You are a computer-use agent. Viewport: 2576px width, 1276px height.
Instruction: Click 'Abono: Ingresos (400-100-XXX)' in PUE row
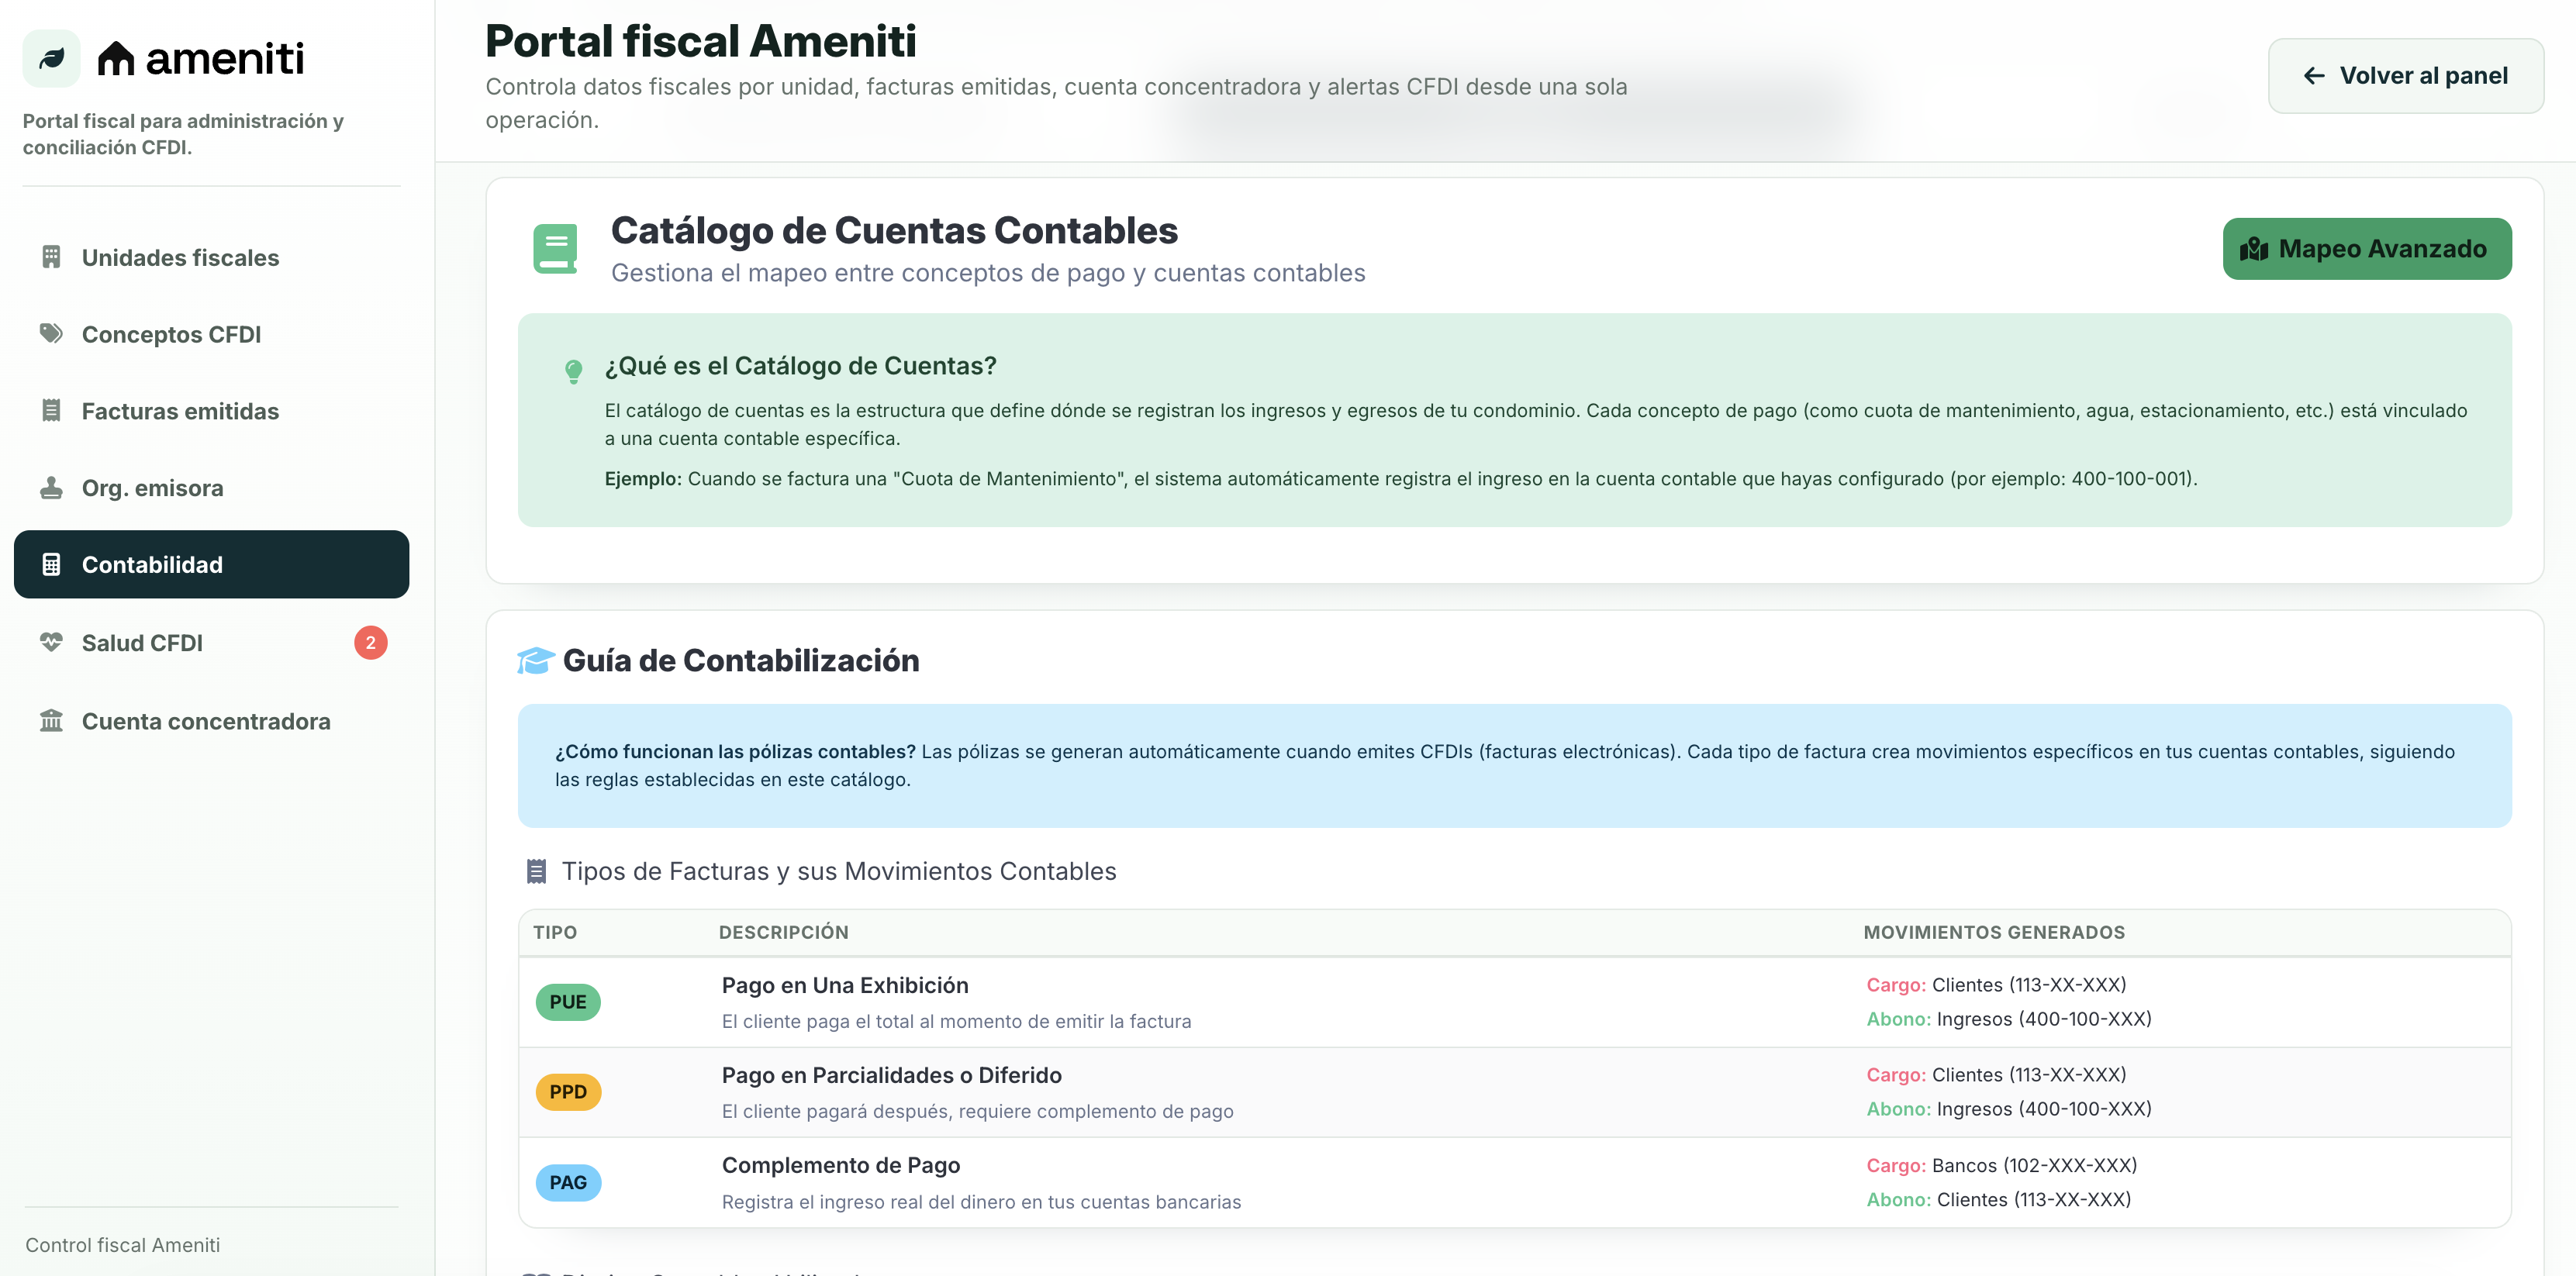(x=2009, y=1019)
